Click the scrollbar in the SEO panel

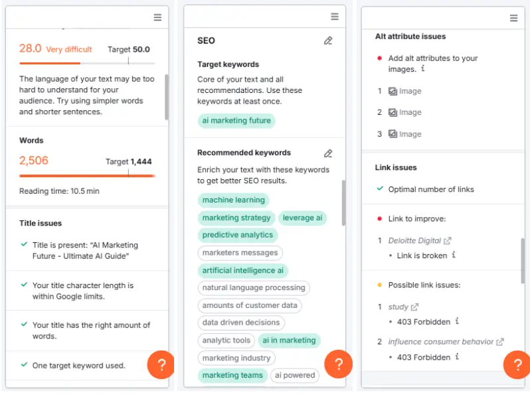click(x=343, y=202)
